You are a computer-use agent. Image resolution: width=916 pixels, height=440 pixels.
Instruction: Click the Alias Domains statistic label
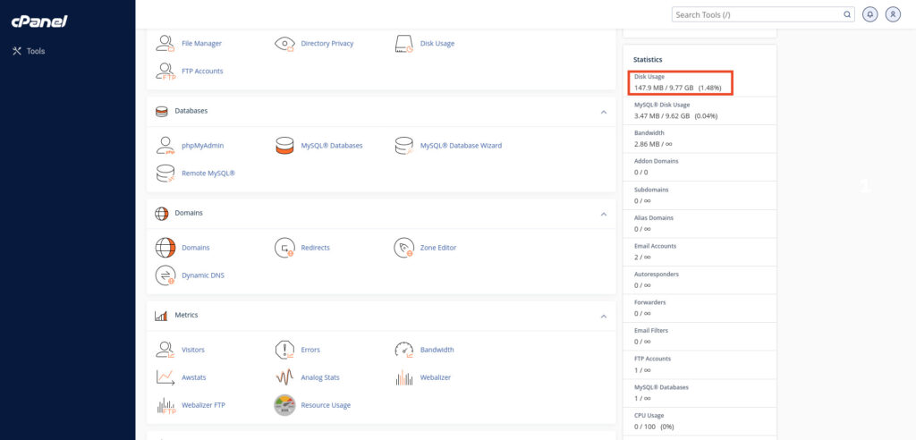pos(654,217)
